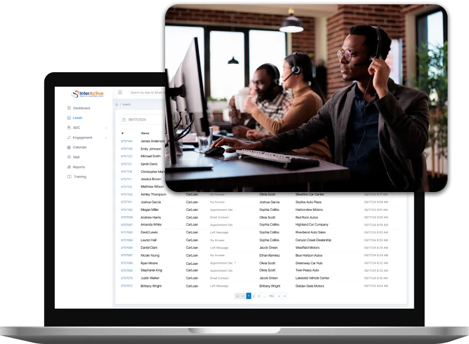
Task: Click the Skyline Auto Plaza dealership cell
Action: 308,202
